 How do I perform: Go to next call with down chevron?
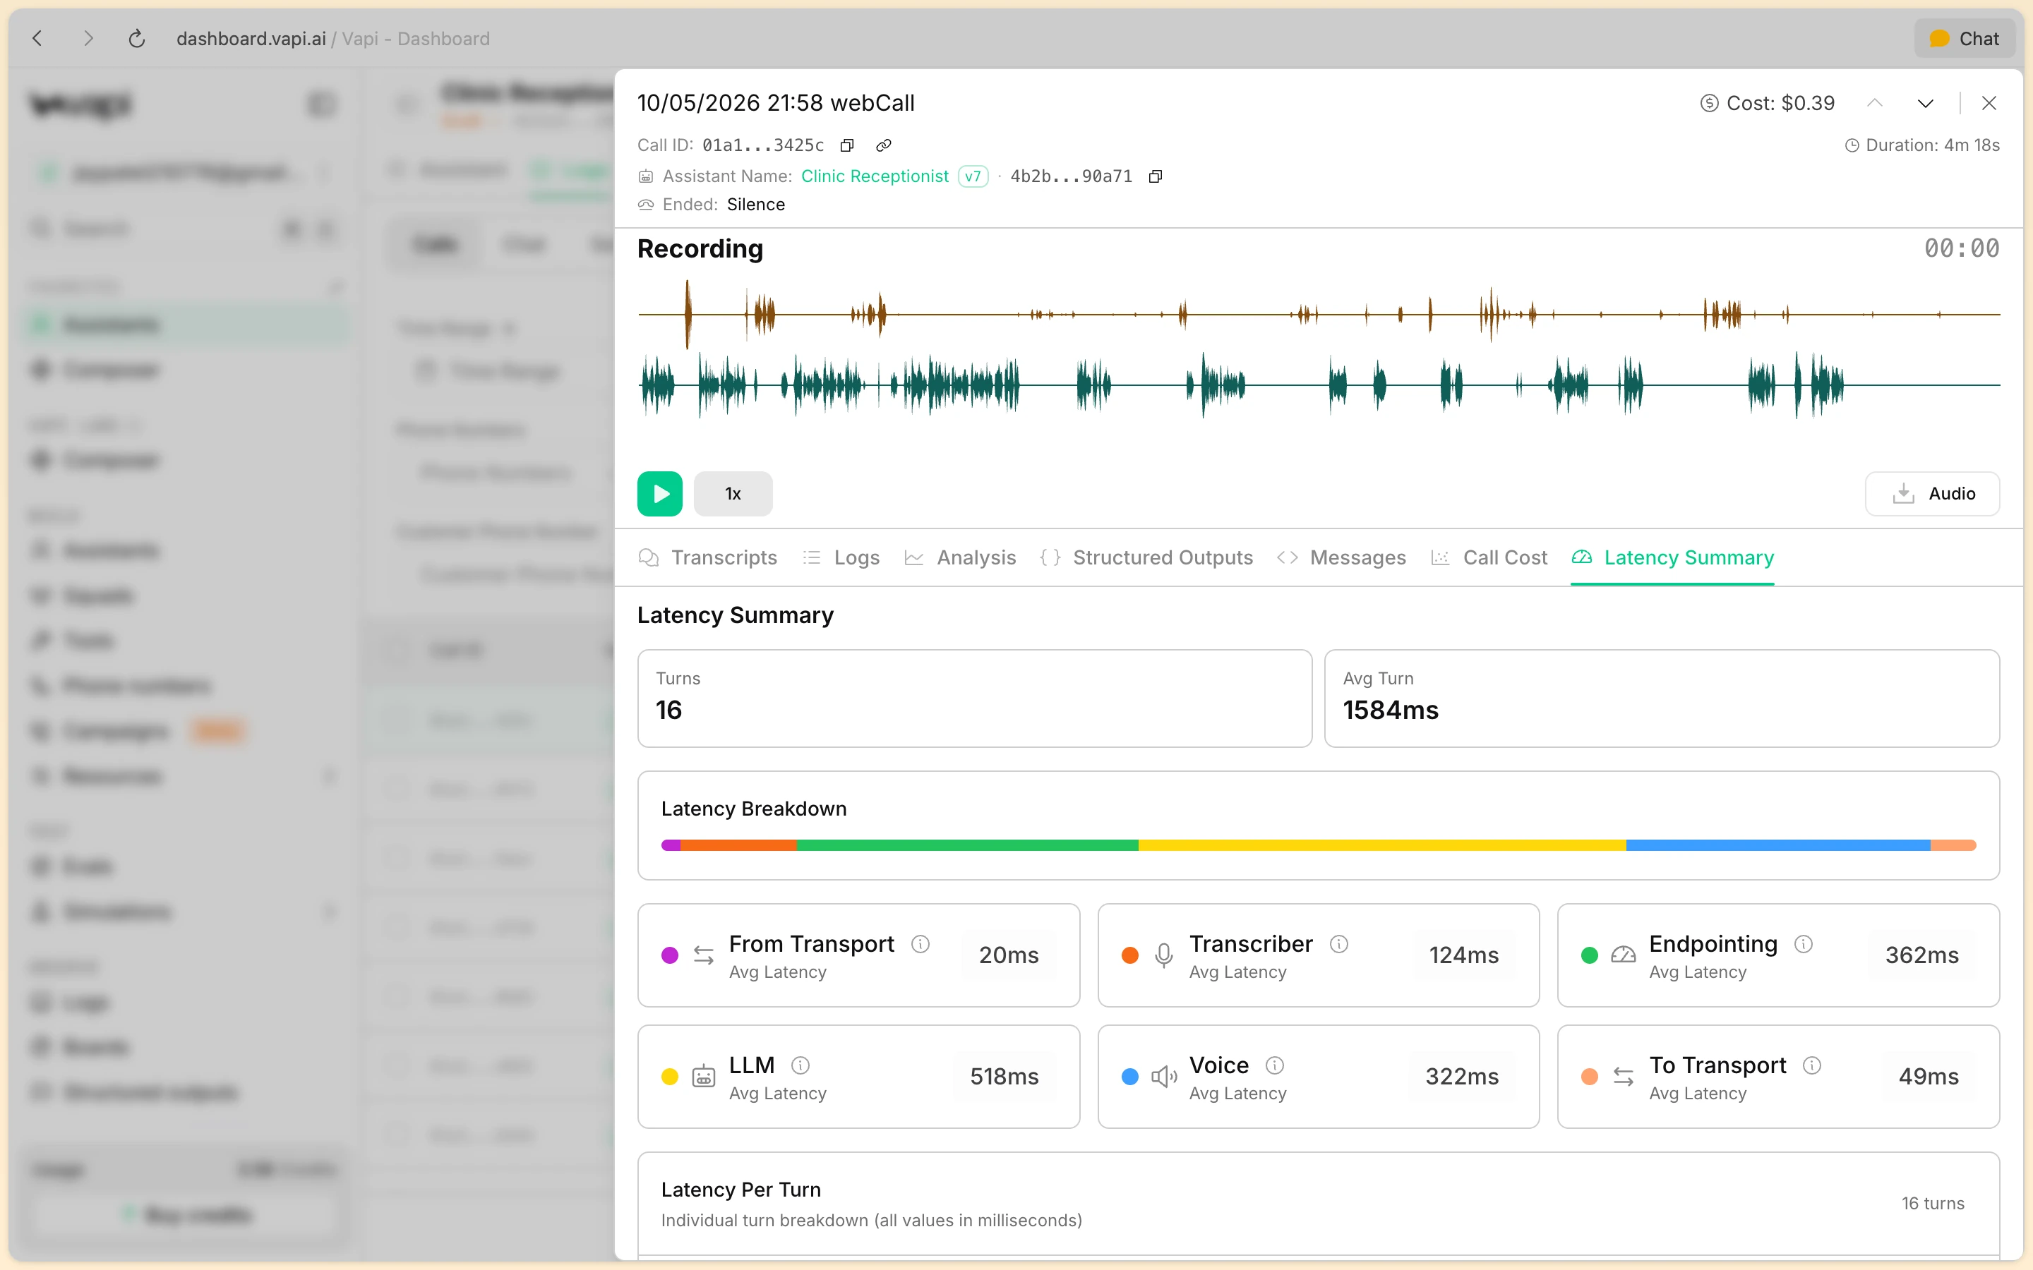(x=1926, y=103)
